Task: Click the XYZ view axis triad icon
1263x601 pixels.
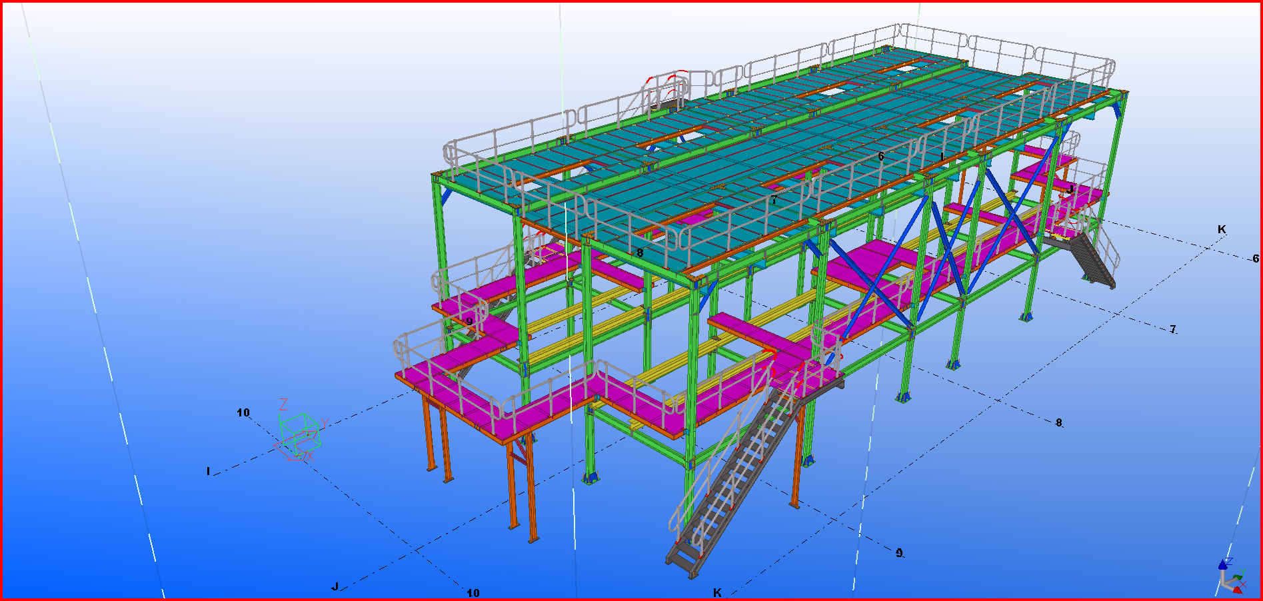Action: coord(1232,578)
